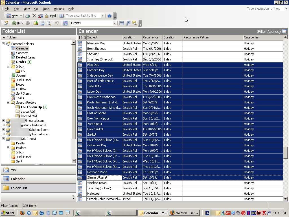Click the Firefox quick launch icon
Image resolution: width=289 pixels, height=217 pixels.
pyautogui.click(x=22, y=213)
